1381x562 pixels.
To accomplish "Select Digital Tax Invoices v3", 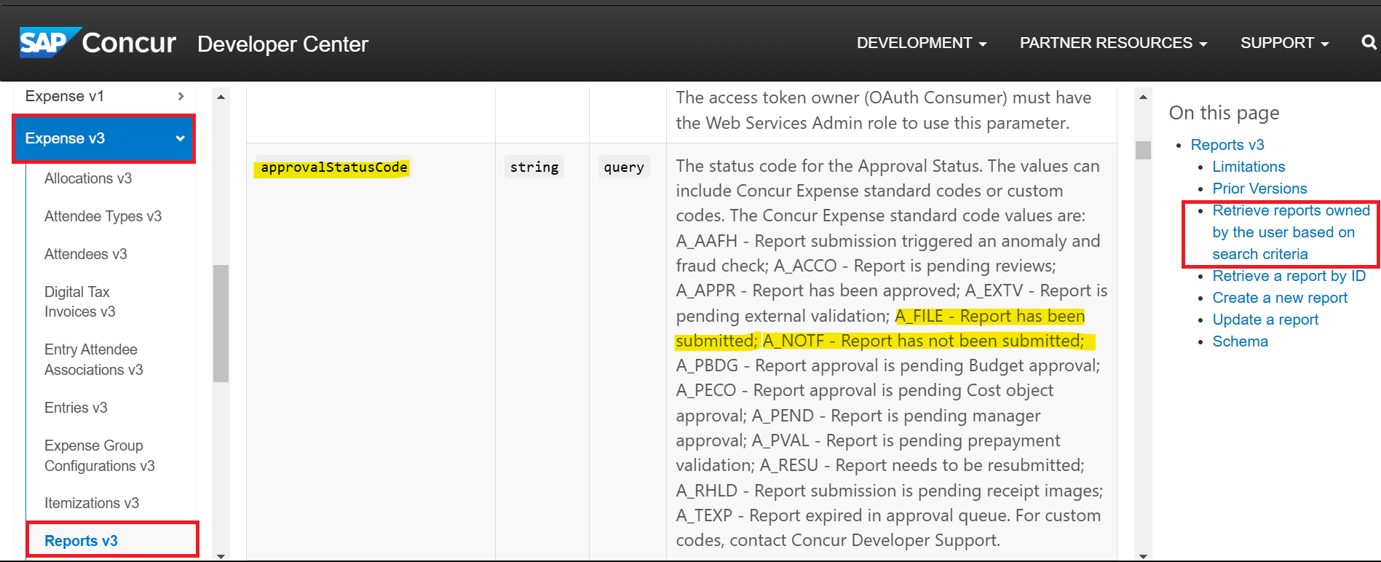I will tap(79, 301).
